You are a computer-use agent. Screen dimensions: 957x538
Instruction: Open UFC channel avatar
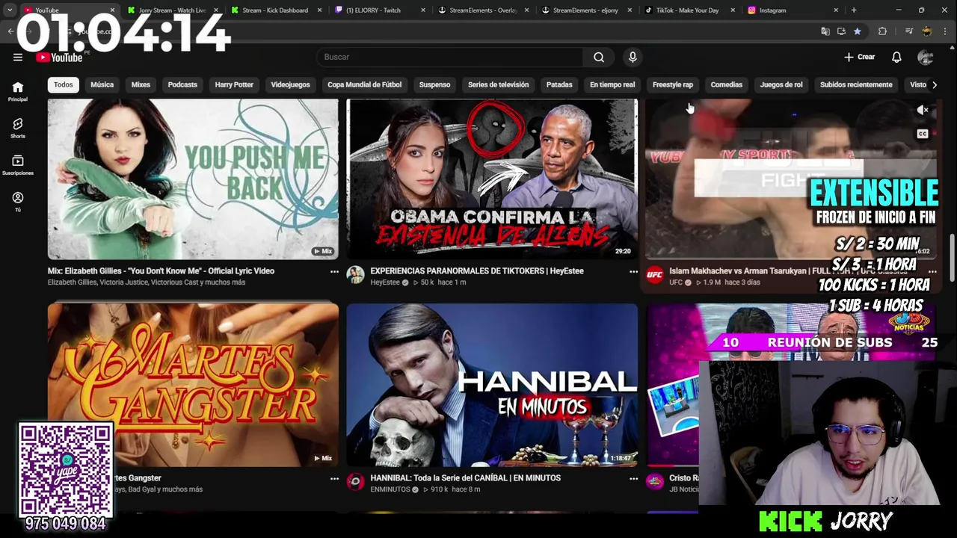point(654,275)
